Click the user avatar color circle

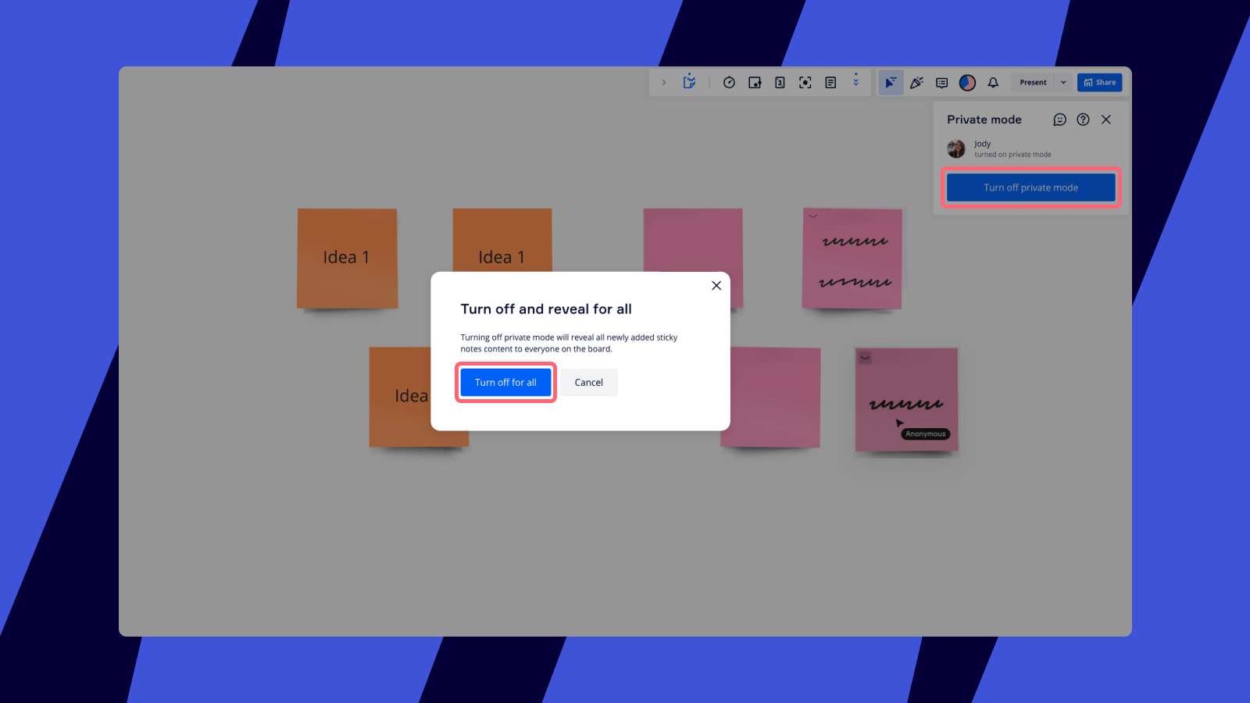[967, 83]
